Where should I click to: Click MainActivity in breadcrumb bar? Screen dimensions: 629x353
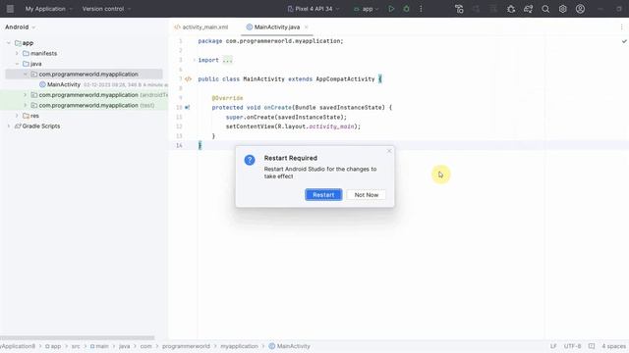tap(289, 346)
